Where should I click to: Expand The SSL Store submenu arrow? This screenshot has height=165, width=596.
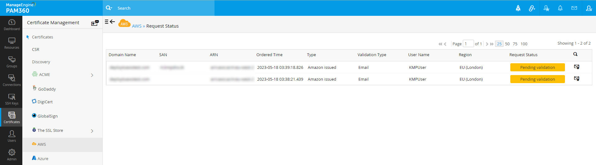point(92,131)
